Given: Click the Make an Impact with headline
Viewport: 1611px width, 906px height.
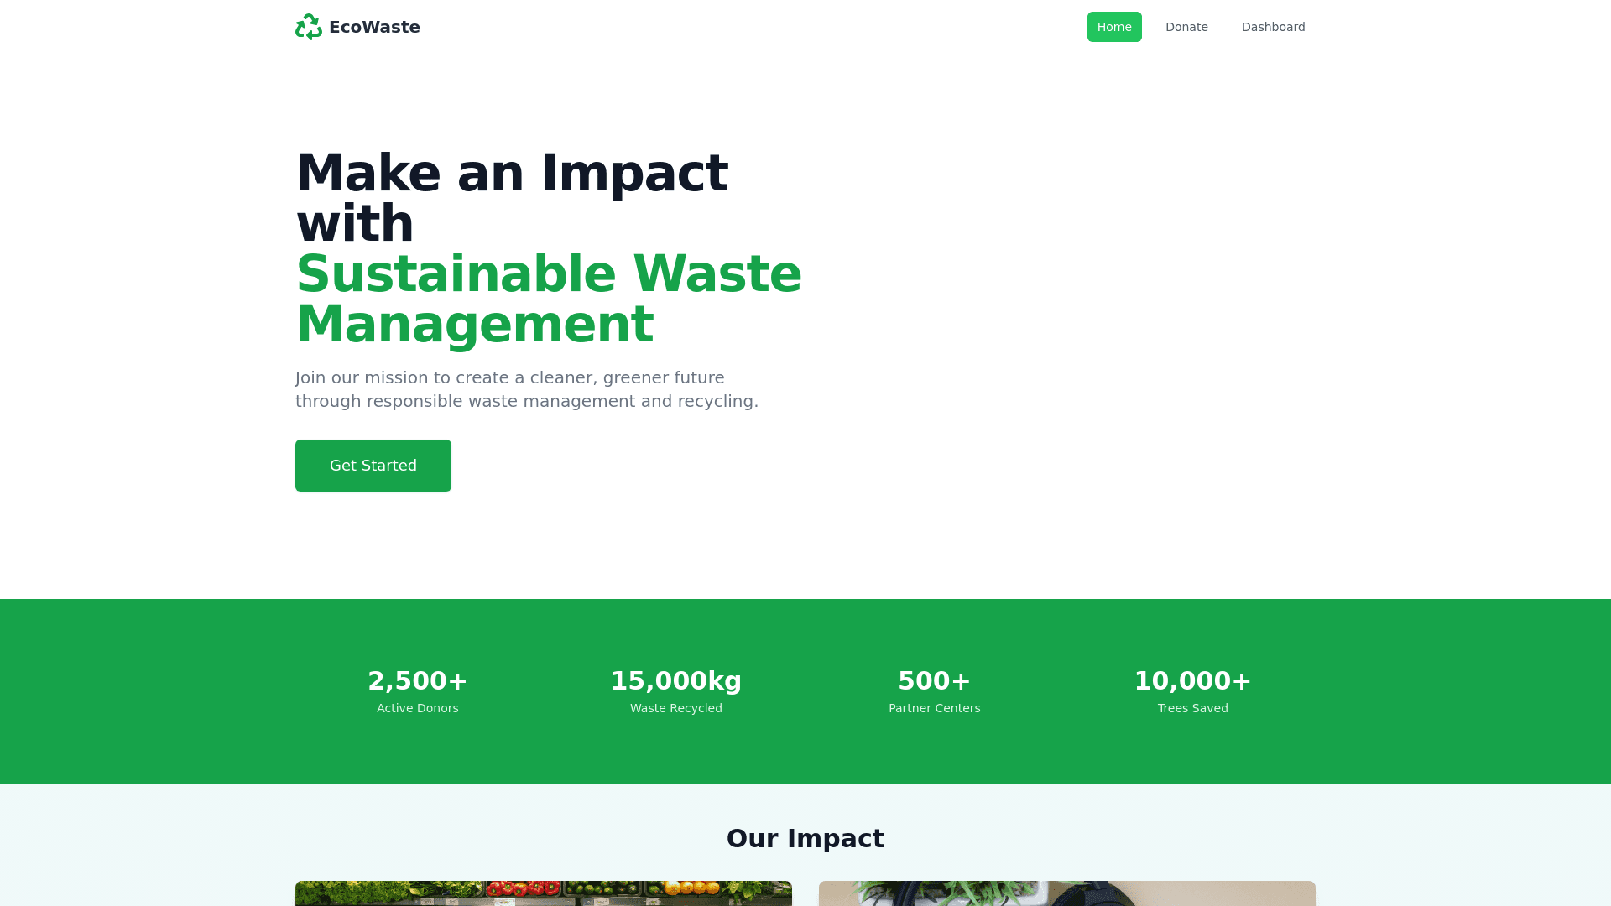Looking at the screenshot, I should click(512, 198).
